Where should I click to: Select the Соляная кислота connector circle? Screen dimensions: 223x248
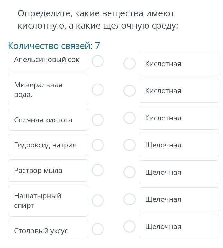point(98,120)
